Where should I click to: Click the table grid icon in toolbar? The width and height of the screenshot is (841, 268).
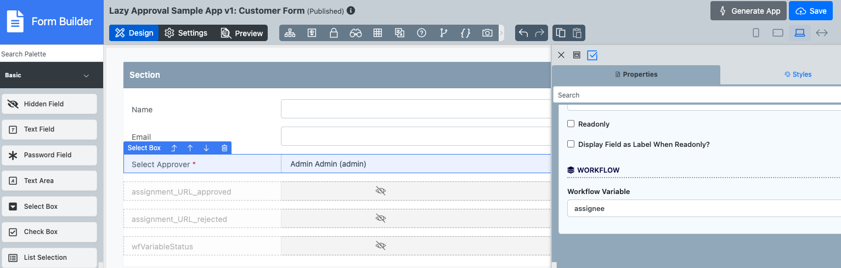(377, 33)
